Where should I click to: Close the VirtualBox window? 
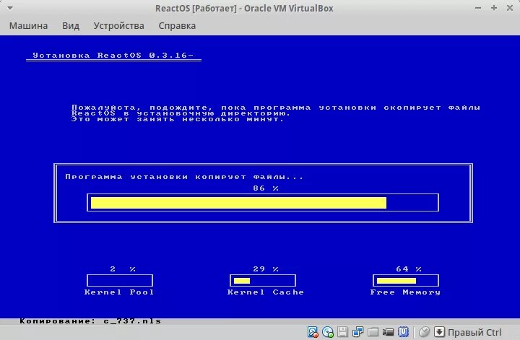click(x=510, y=8)
